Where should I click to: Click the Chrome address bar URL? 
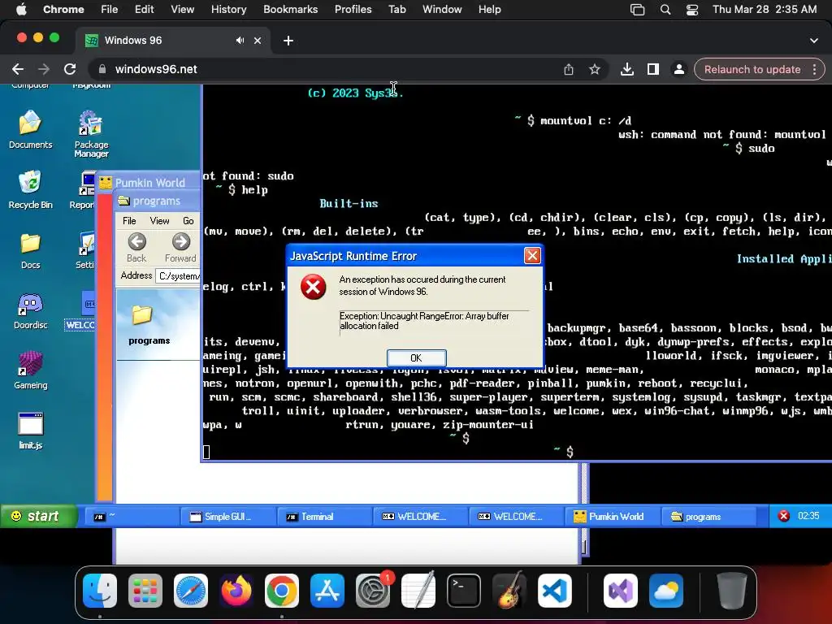[x=156, y=69]
